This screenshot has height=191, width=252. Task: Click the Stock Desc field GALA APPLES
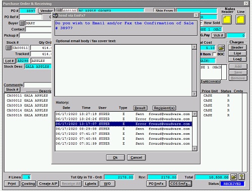[38, 67]
